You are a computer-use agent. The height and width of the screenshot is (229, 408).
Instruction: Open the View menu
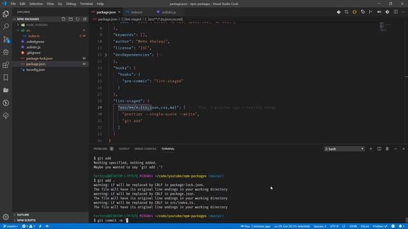[50, 4]
